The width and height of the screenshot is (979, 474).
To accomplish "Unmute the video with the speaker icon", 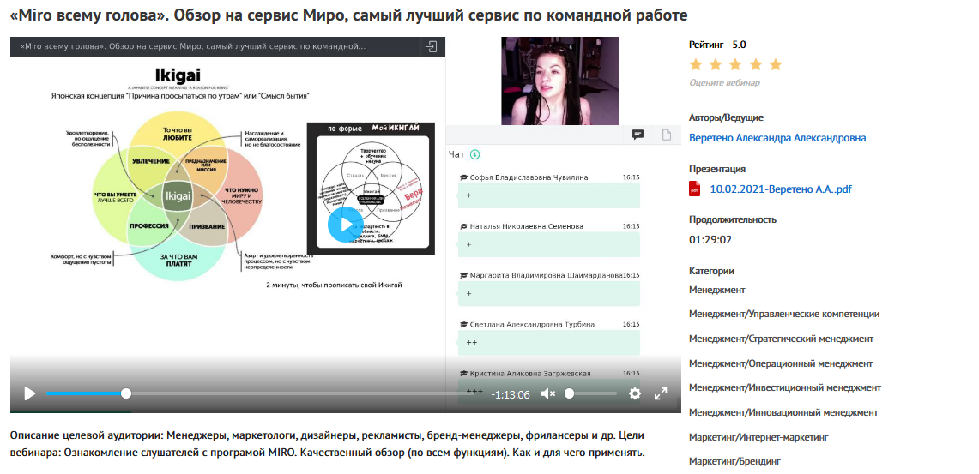I will [x=548, y=394].
